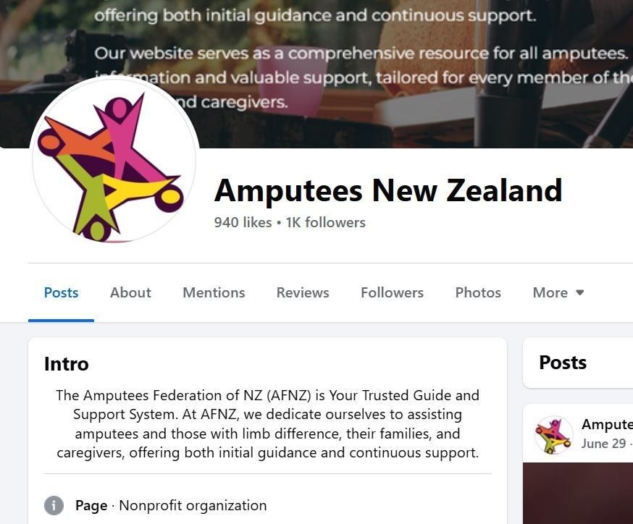633x524 pixels.
Task: Open the dark red post image
Action: pos(578,494)
